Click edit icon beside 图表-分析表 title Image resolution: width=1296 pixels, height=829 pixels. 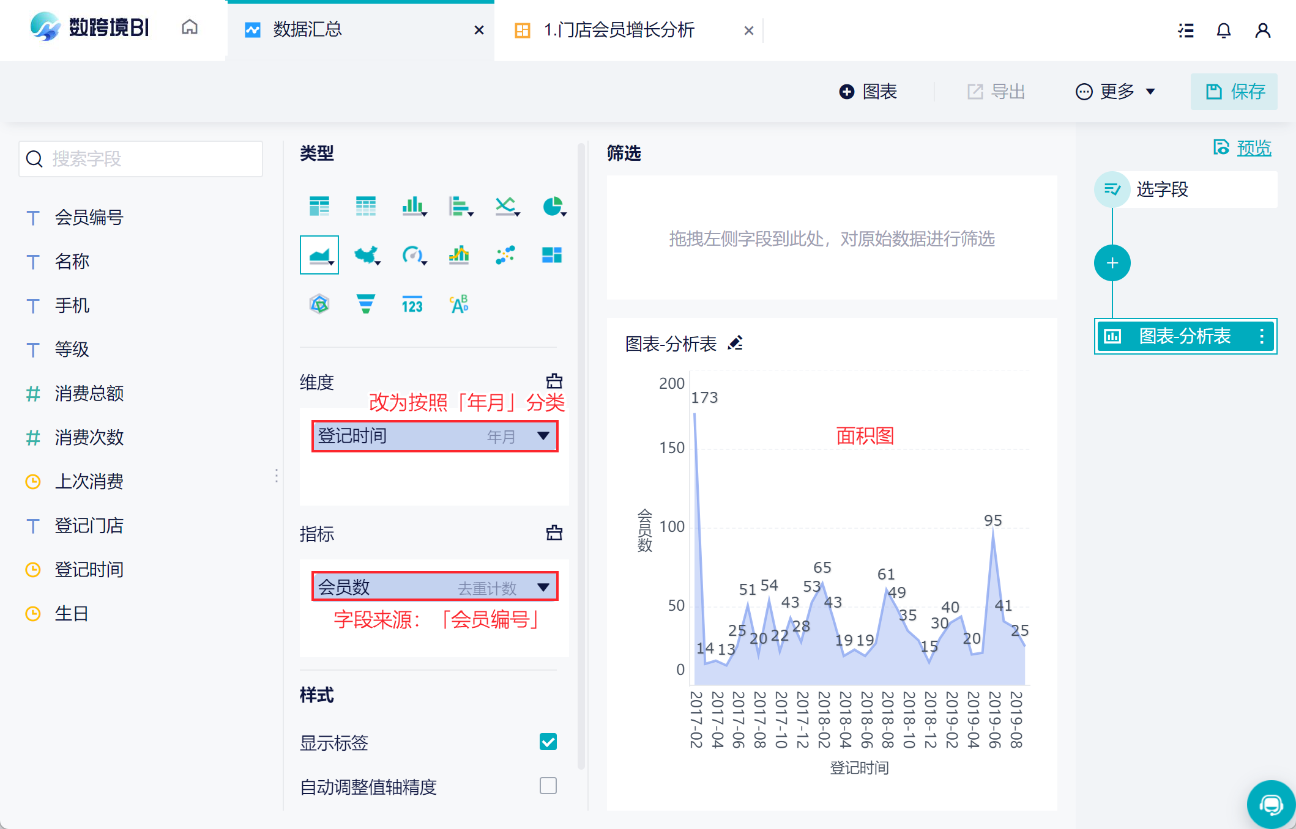(x=736, y=344)
